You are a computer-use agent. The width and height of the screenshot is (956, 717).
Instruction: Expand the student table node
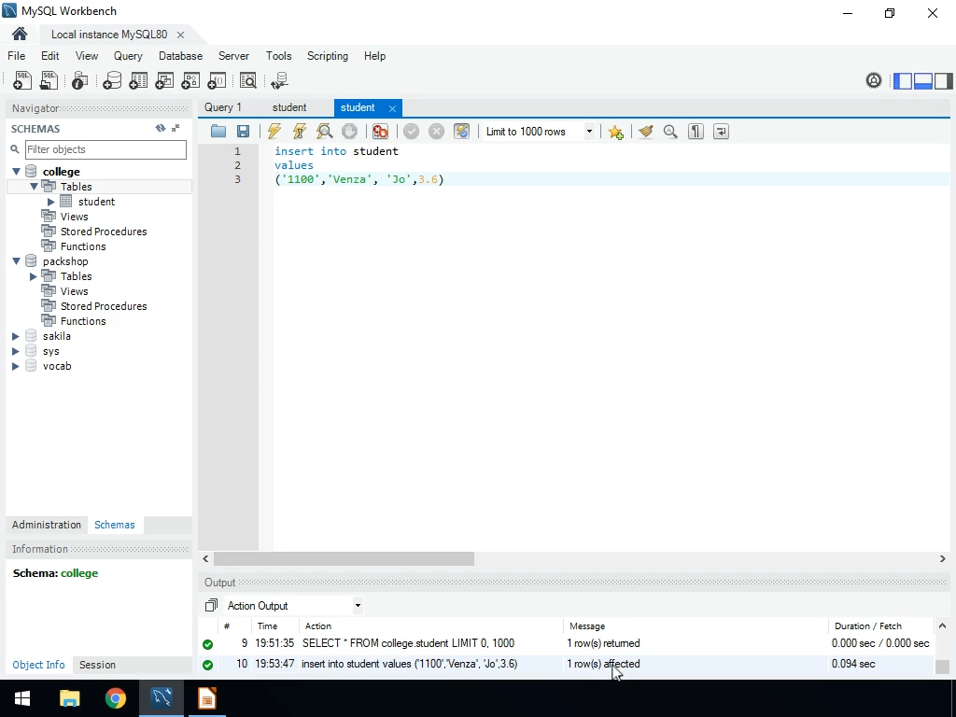pos(51,202)
